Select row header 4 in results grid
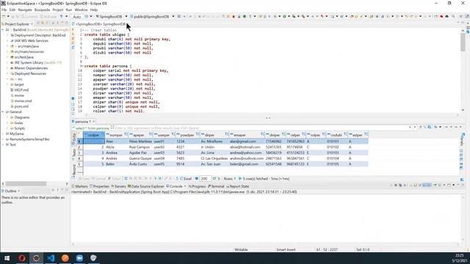The height and width of the screenshot is (264, 470). (x=79, y=158)
